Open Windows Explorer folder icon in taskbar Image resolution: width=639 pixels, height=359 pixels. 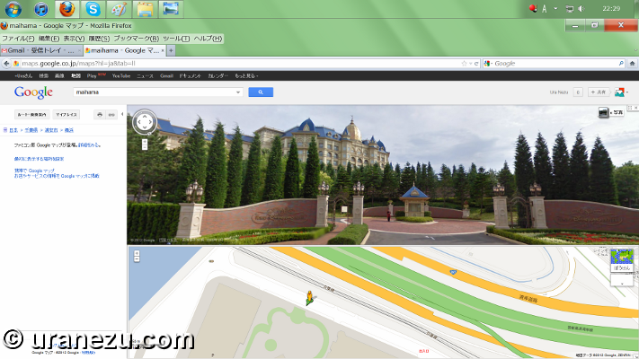(x=145, y=9)
